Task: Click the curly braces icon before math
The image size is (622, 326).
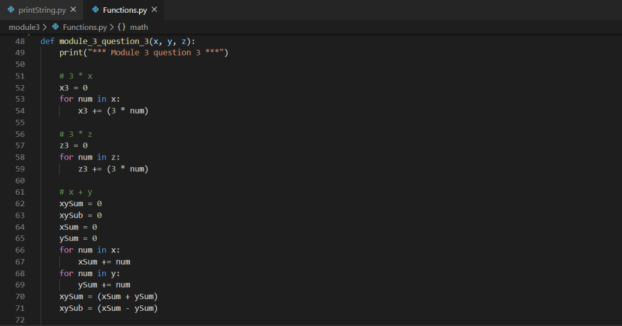Action: click(122, 27)
